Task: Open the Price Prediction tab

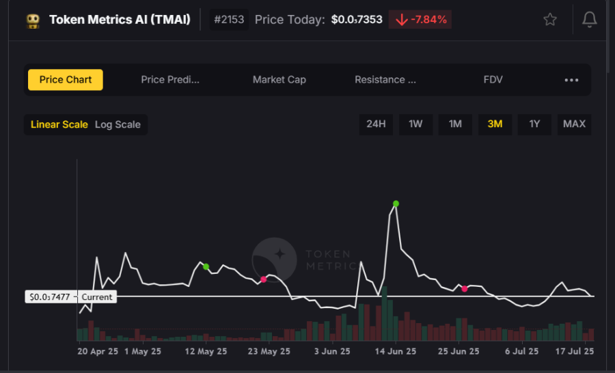Action: pyautogui.click(x=170, y=80)
